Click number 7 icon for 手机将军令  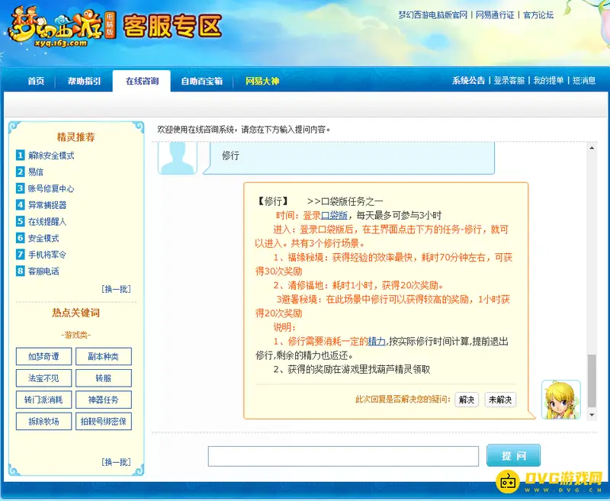point(21,255)
